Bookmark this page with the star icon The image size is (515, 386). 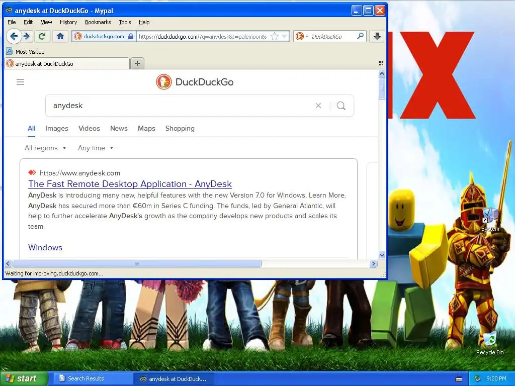click(275, 36)
